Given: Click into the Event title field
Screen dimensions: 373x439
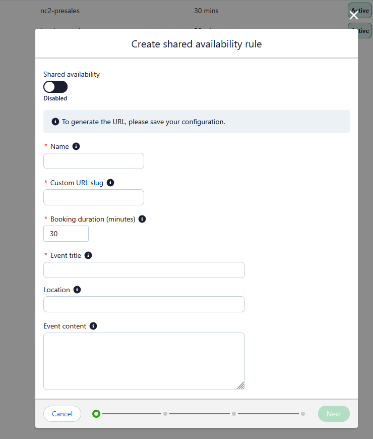Looking at the screenshot, I should (144, 270).
